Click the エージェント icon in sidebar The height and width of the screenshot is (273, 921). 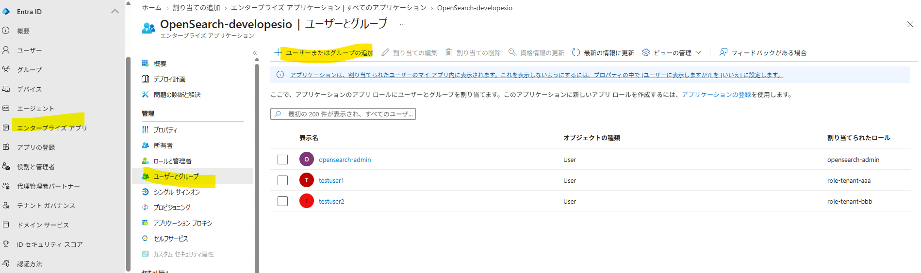[6, 108]
